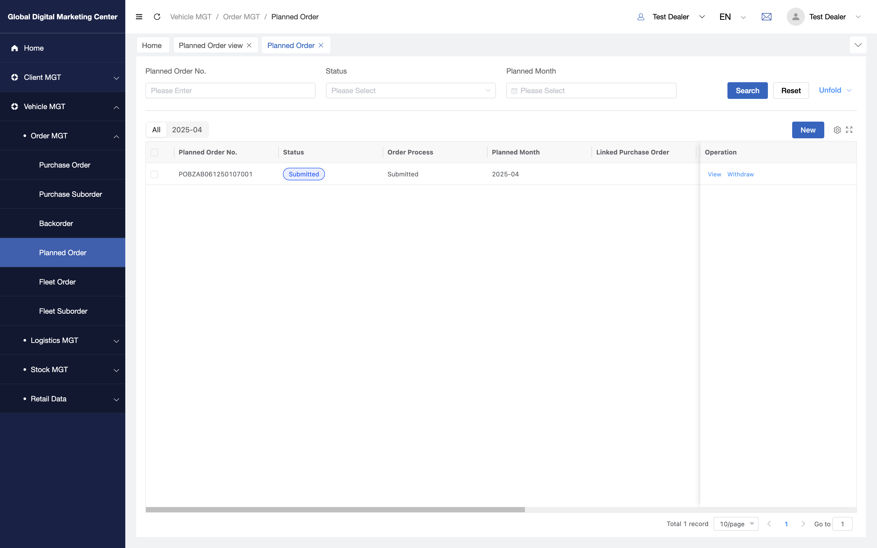This screenshot has height=548, width=877.
Task: Click the calendar icon in Planned Month
Action: click(x=514, y=91)
